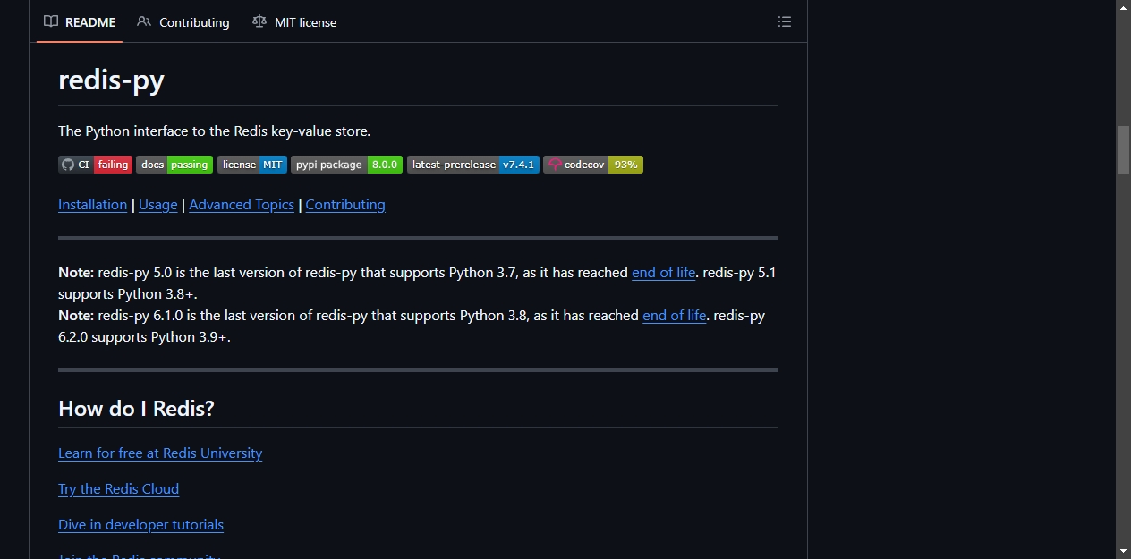The width and height of the screenshot is (1131, 559).
Task: Select the README tab
Action: pos(80,21)
